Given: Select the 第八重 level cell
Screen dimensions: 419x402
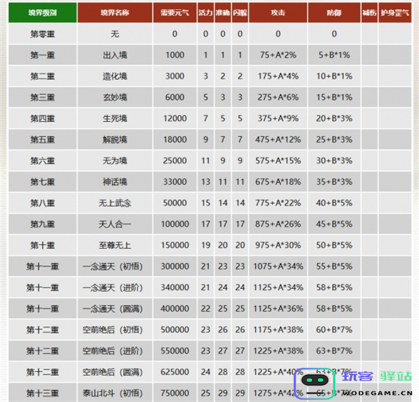Looking at the screenshot, I should [x=43, y=203].
